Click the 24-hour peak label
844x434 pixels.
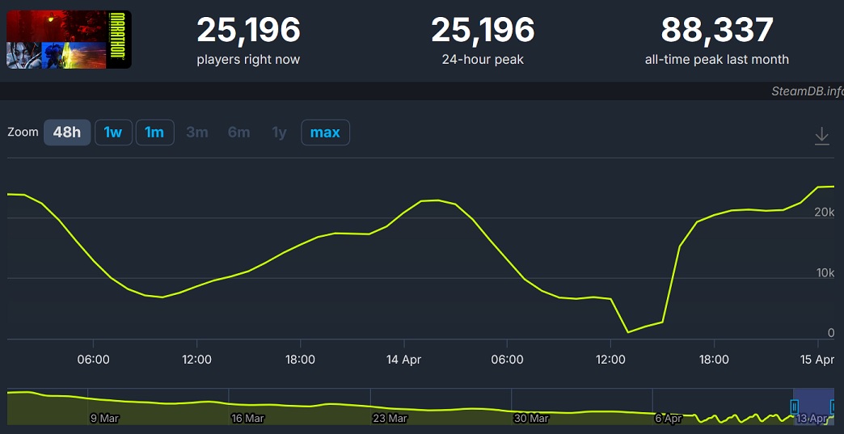coord(483,60)
